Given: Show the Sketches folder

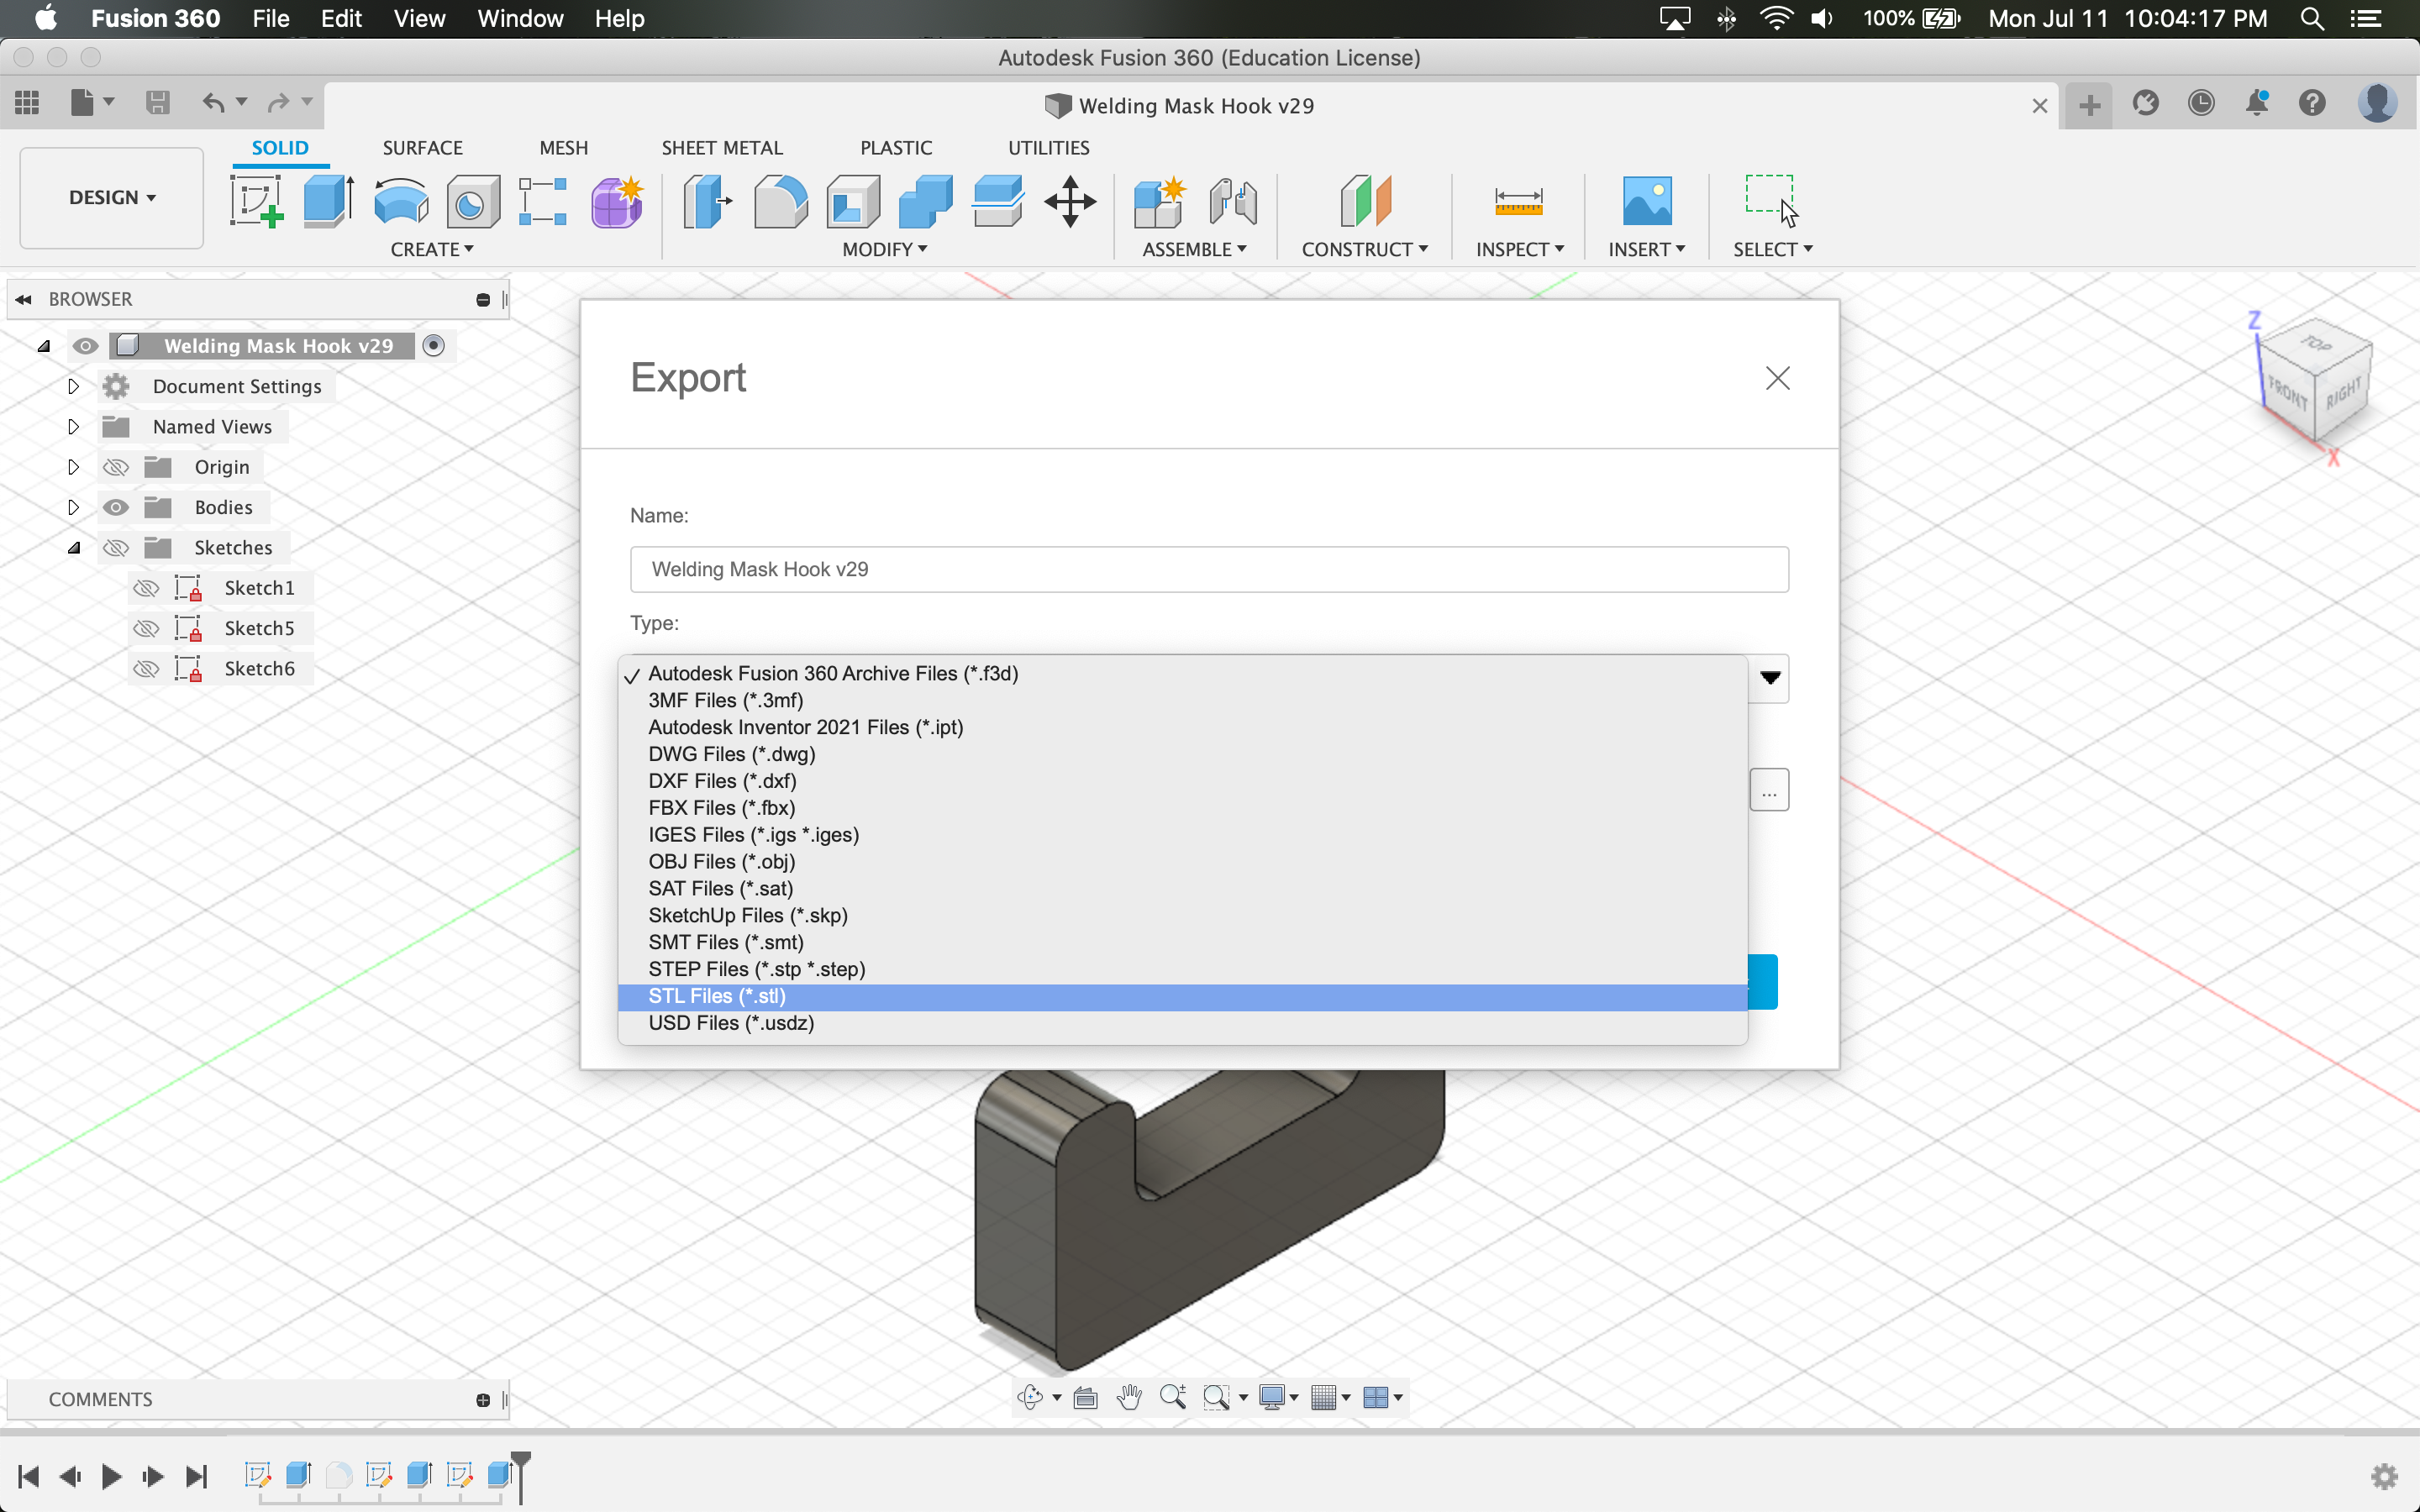Looking at the screenshot, I should [x=116, y=548].
